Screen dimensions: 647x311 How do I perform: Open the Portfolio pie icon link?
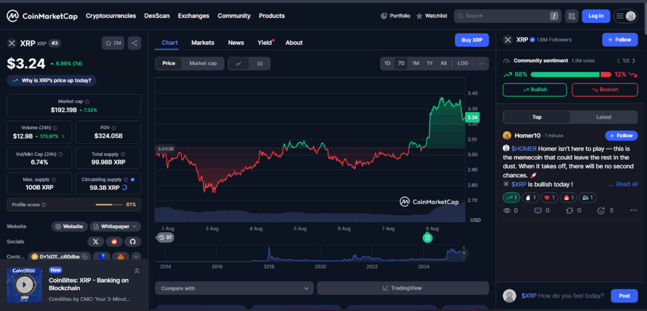tap(396, 16)
